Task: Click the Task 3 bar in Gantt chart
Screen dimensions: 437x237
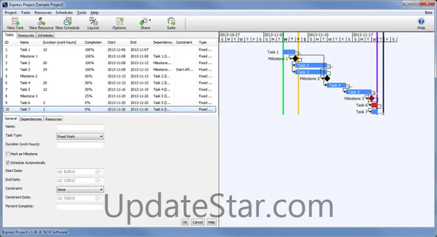Action: point(311,72)
